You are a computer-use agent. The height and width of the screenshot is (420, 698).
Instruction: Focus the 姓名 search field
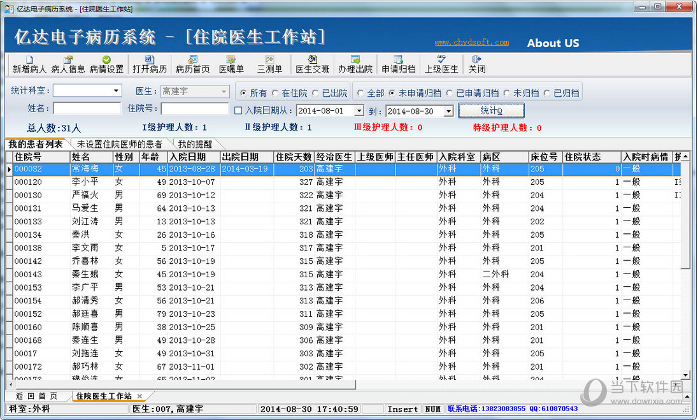click(87, 108)
